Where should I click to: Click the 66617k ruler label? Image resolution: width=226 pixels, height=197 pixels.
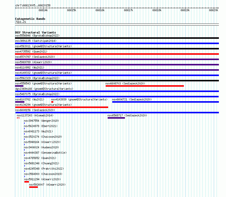(128, 10)
